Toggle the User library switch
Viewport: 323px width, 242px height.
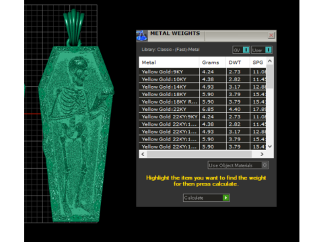click(x=262, y=50)
